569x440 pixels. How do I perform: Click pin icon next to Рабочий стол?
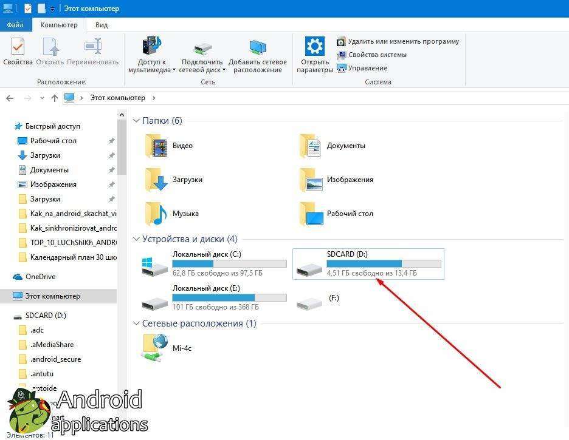[x=111, y=141]
